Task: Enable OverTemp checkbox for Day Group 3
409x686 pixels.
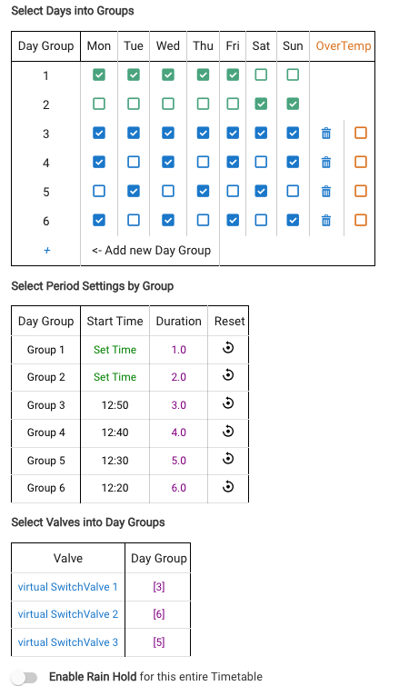Action: 361,133
